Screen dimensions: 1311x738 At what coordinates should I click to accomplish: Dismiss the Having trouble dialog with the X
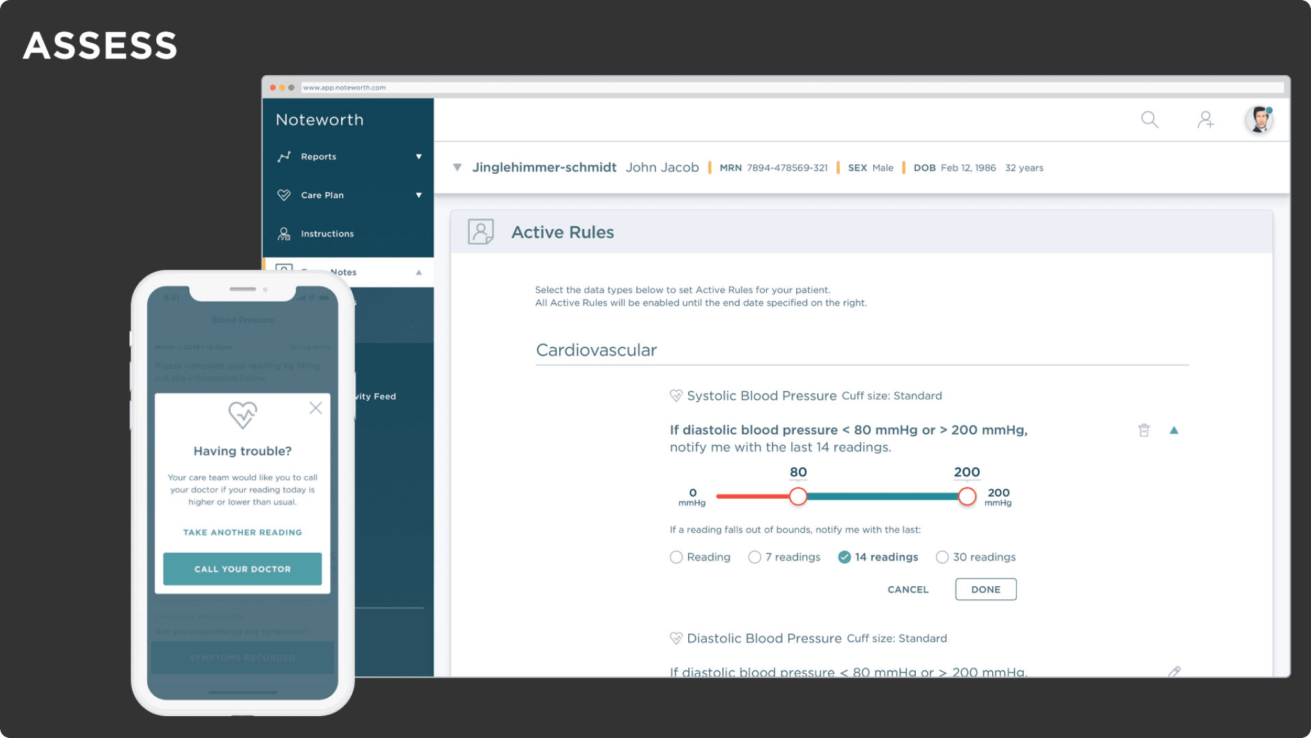[x=315, y=408]
